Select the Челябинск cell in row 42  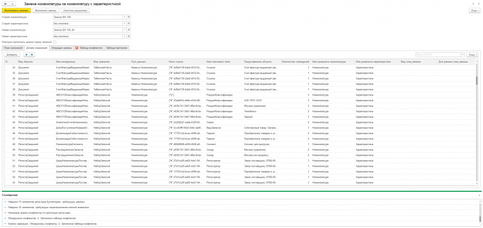[261, 111]
